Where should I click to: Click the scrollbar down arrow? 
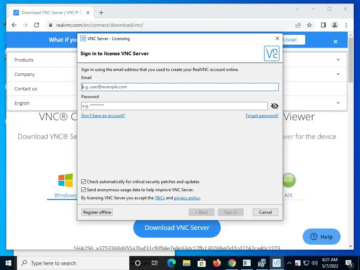351,246
